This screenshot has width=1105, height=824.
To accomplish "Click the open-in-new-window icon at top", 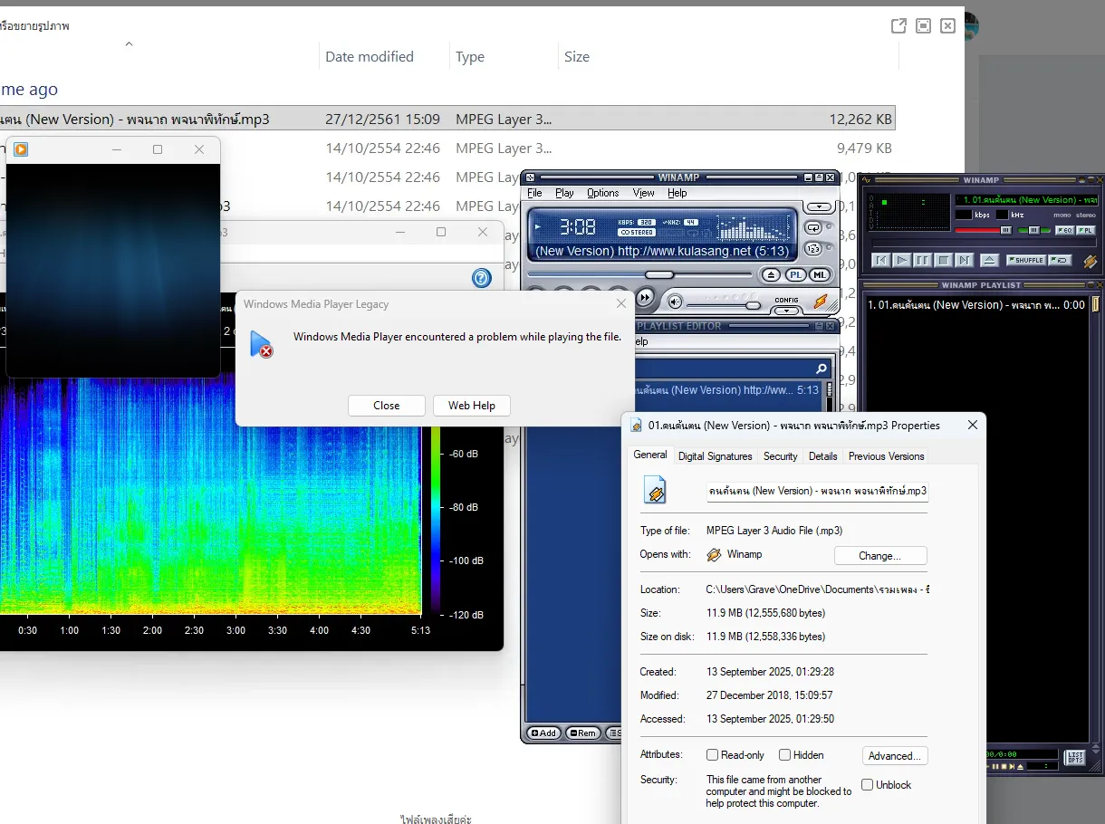I will [898, 25].
